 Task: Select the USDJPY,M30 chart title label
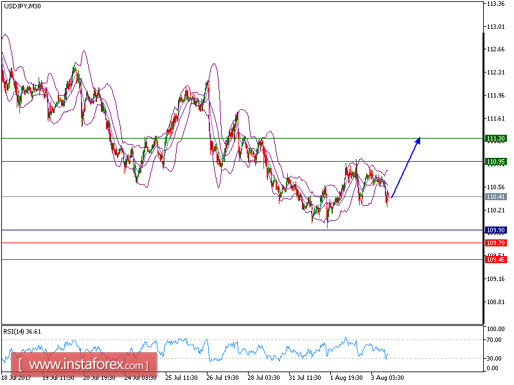[x=21, y=10]
